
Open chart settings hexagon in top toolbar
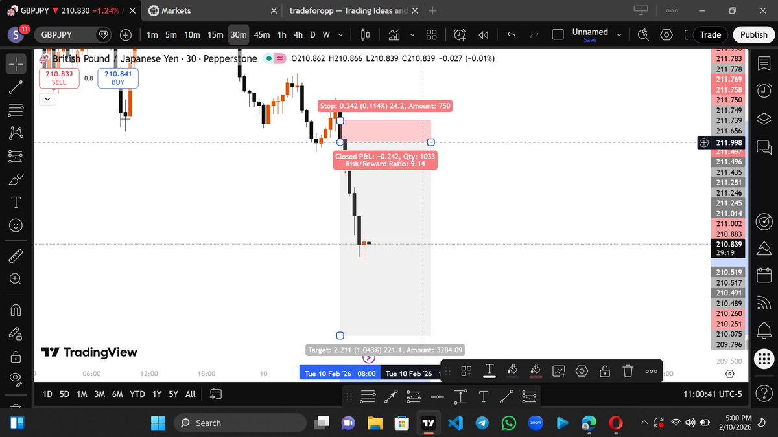(x=667, y=35)
